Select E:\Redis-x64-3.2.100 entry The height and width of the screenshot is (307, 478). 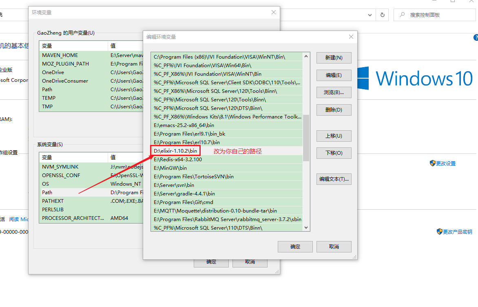point(227,160)
